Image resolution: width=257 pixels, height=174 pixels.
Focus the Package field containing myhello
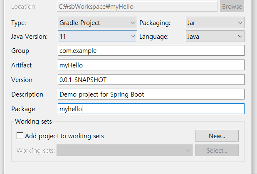(x=151, y=109)
